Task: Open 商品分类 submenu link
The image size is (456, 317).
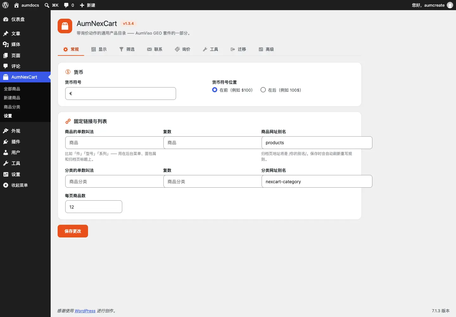Action: (x=12, y=107)
